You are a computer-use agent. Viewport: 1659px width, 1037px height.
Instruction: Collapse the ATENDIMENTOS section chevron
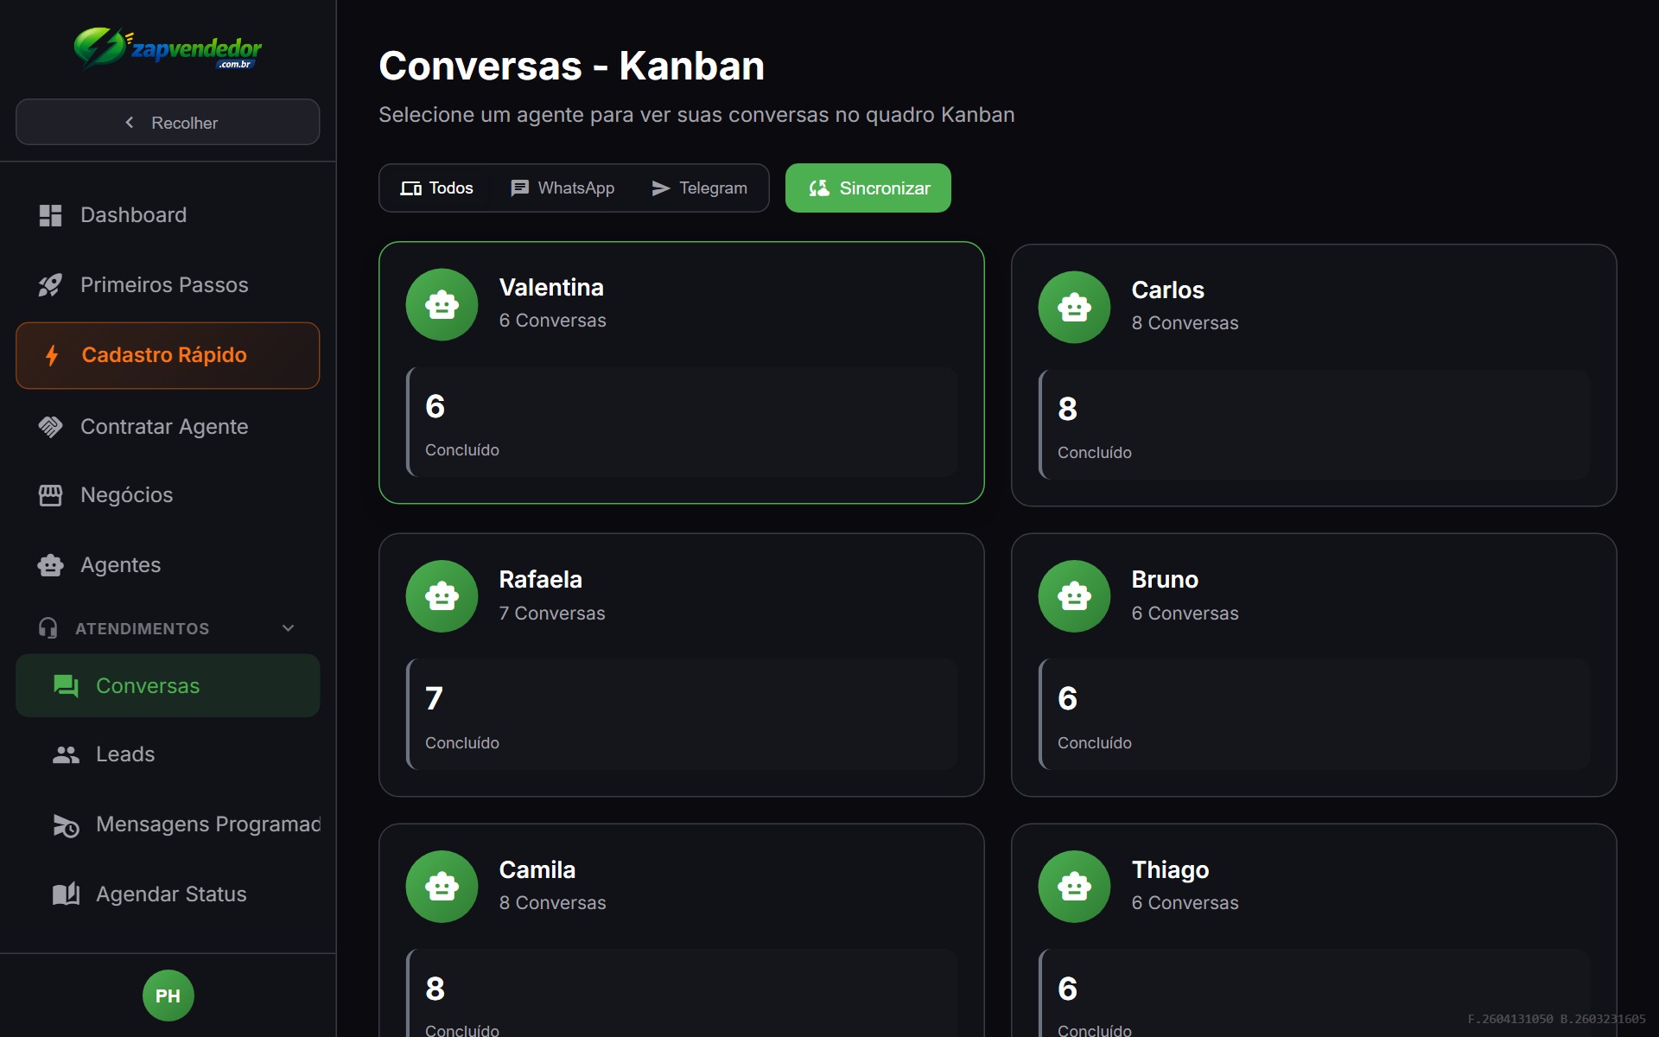(288, 628)
